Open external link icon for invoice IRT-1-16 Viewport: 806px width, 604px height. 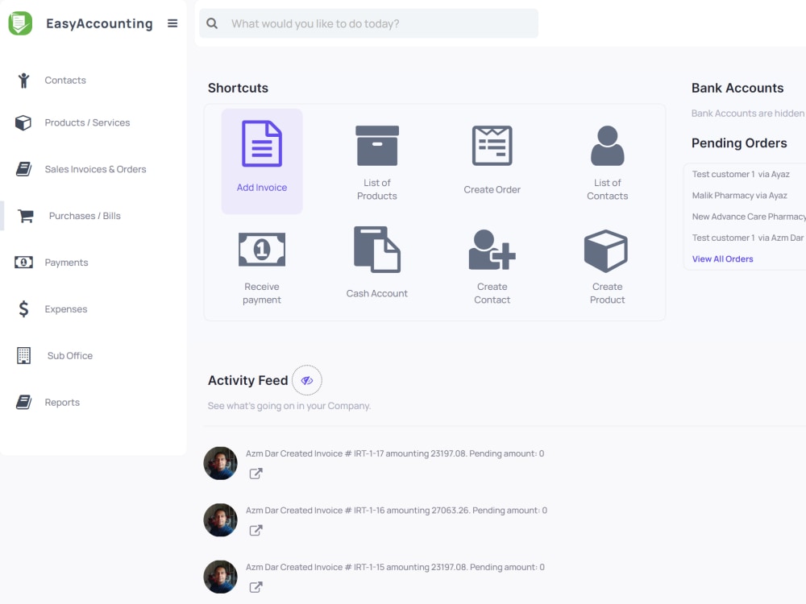pos(256,530)
